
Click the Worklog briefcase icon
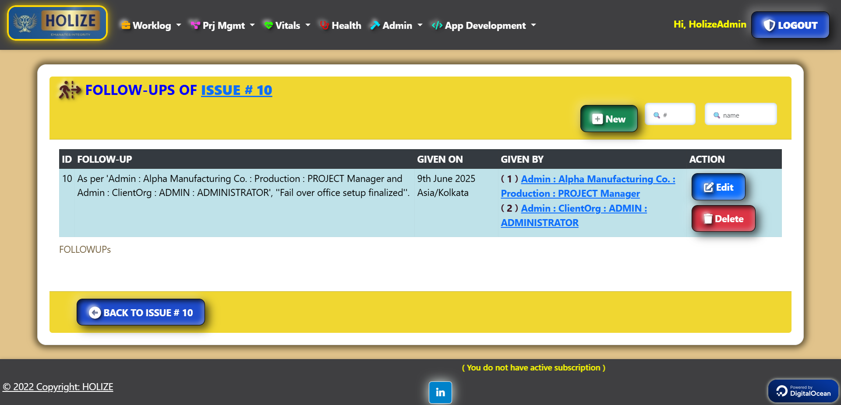click(x=126, y=25)
